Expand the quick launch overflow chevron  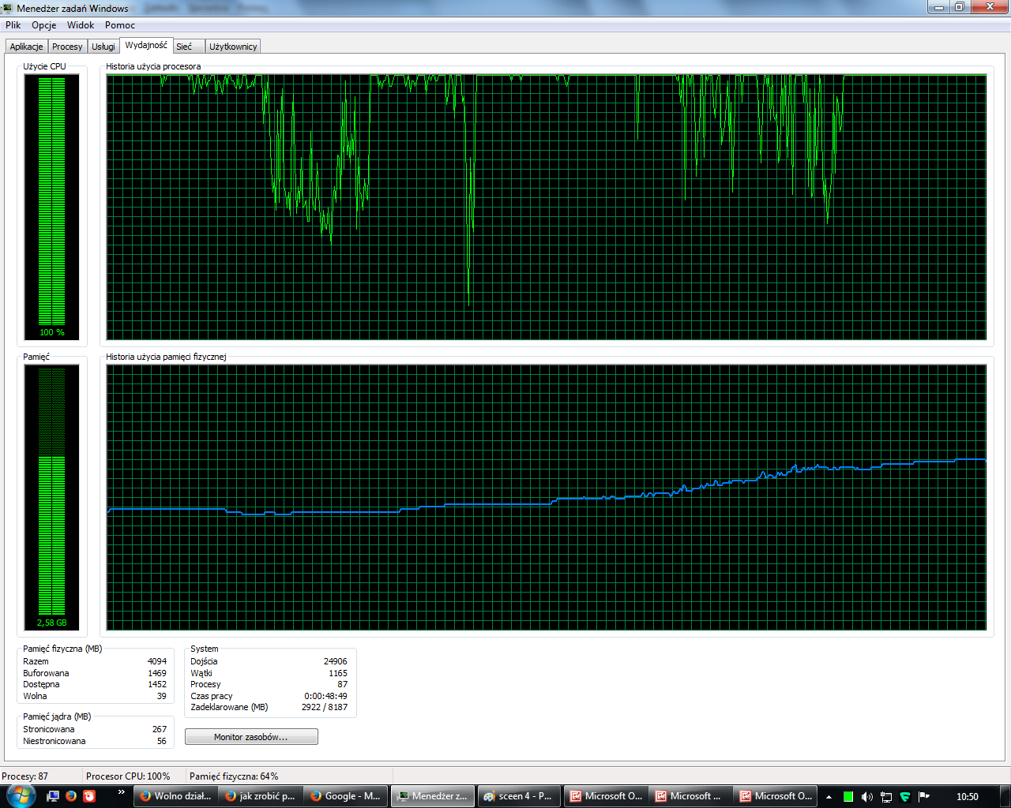click(121, 791)
